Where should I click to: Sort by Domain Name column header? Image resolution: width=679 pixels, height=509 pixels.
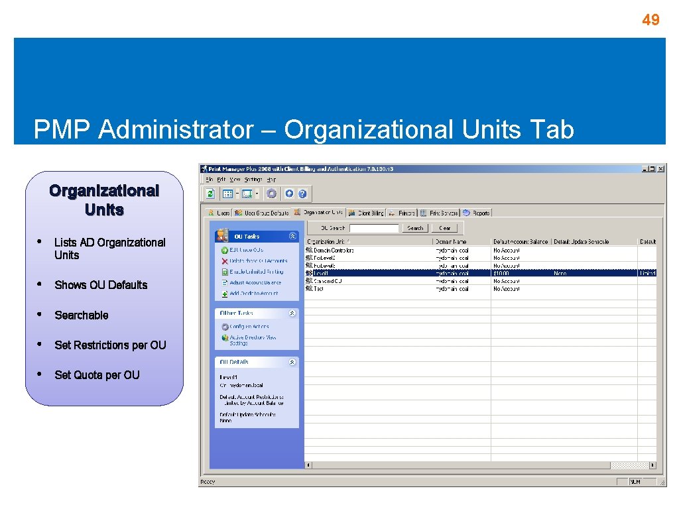[x=462, y=241]
